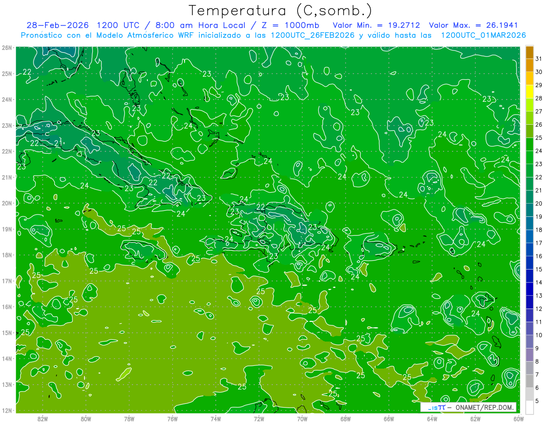
Task: Click the latitude axis label "24N"
Action: 7,99
